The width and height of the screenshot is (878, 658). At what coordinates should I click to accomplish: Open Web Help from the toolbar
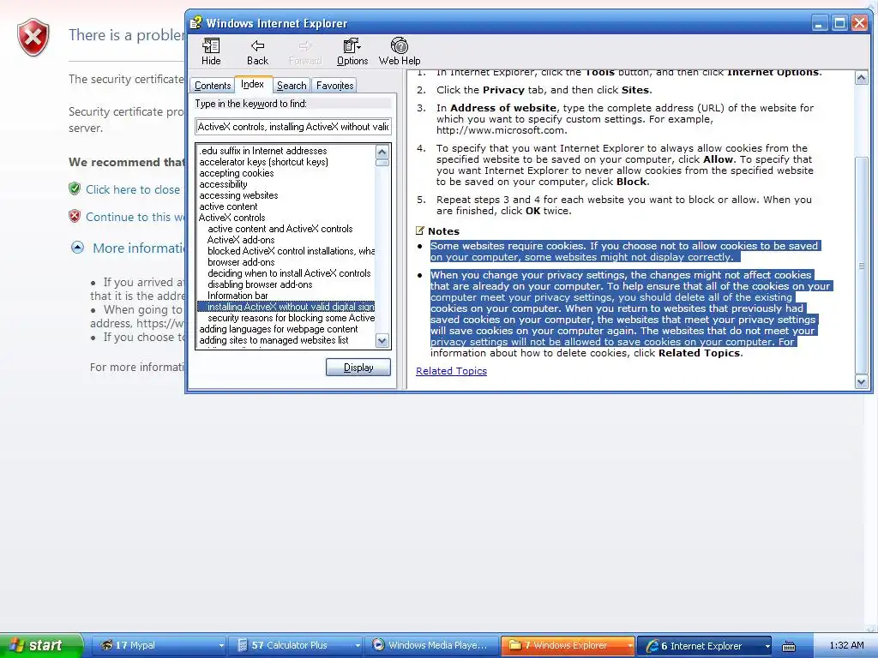[400, 51]
